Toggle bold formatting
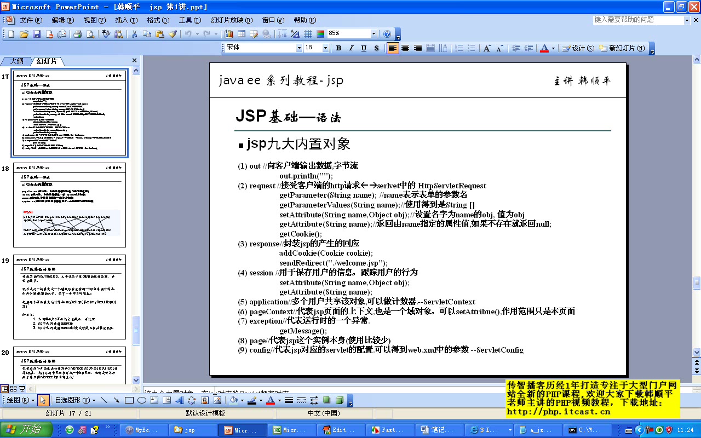This screenshot has height=438, width=701. click(x=338, y=48)
